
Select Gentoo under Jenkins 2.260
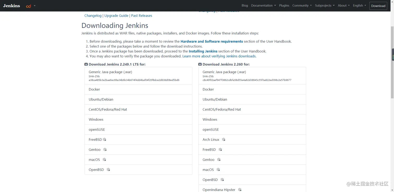tap(252, 159)
